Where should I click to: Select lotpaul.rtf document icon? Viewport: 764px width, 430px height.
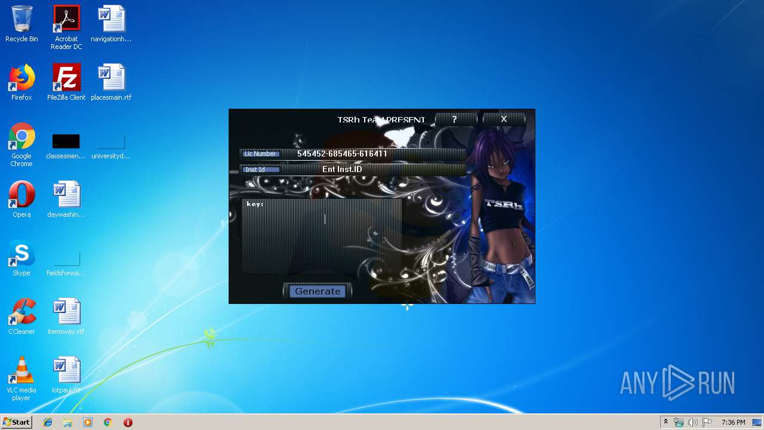[x=66, y=375]
